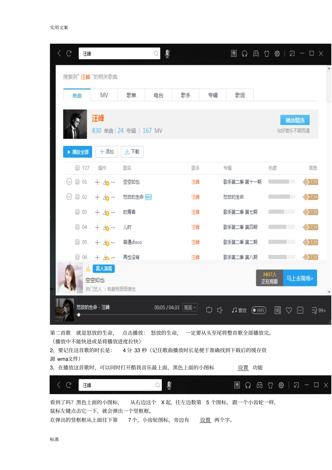Open the playlist queue icon showing 99+

[318, 310]
